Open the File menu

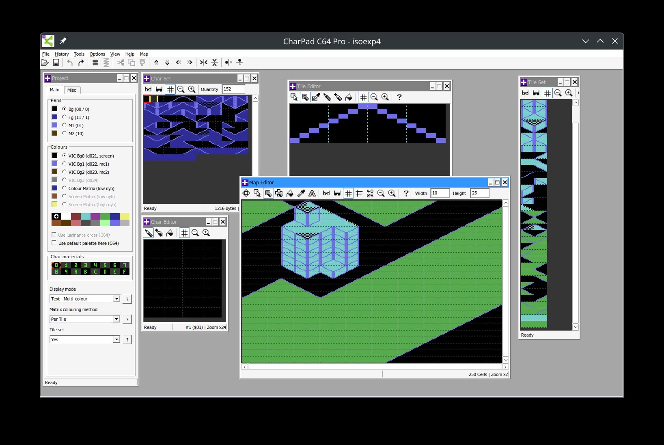pos(46,54)
